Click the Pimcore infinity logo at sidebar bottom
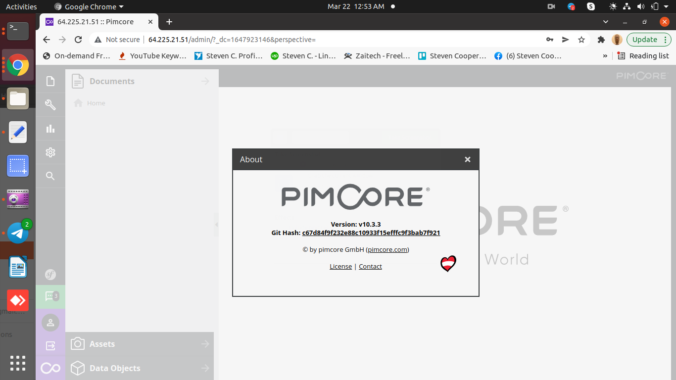 (x=50, y=368)
